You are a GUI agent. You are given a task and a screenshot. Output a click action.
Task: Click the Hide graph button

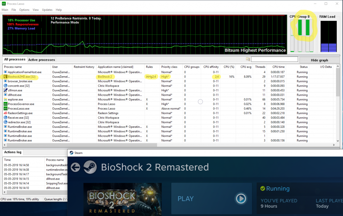(x=319, y=60)
